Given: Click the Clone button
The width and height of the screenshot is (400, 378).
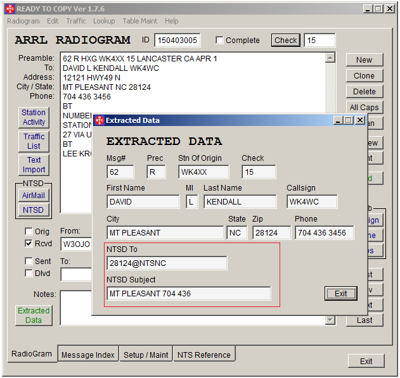Looking at the screenshot, I should click(365, 75).
